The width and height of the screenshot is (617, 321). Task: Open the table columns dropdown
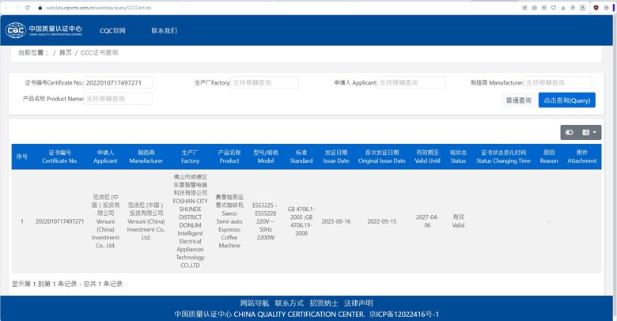[589, 133]
